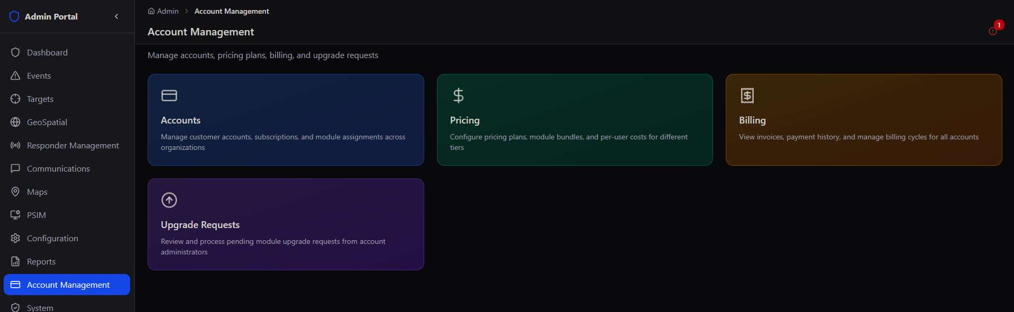Click the Reports document icon
Image resolution: width=1014 pixels, height=312 pixels.
click(x=15, y=261)
